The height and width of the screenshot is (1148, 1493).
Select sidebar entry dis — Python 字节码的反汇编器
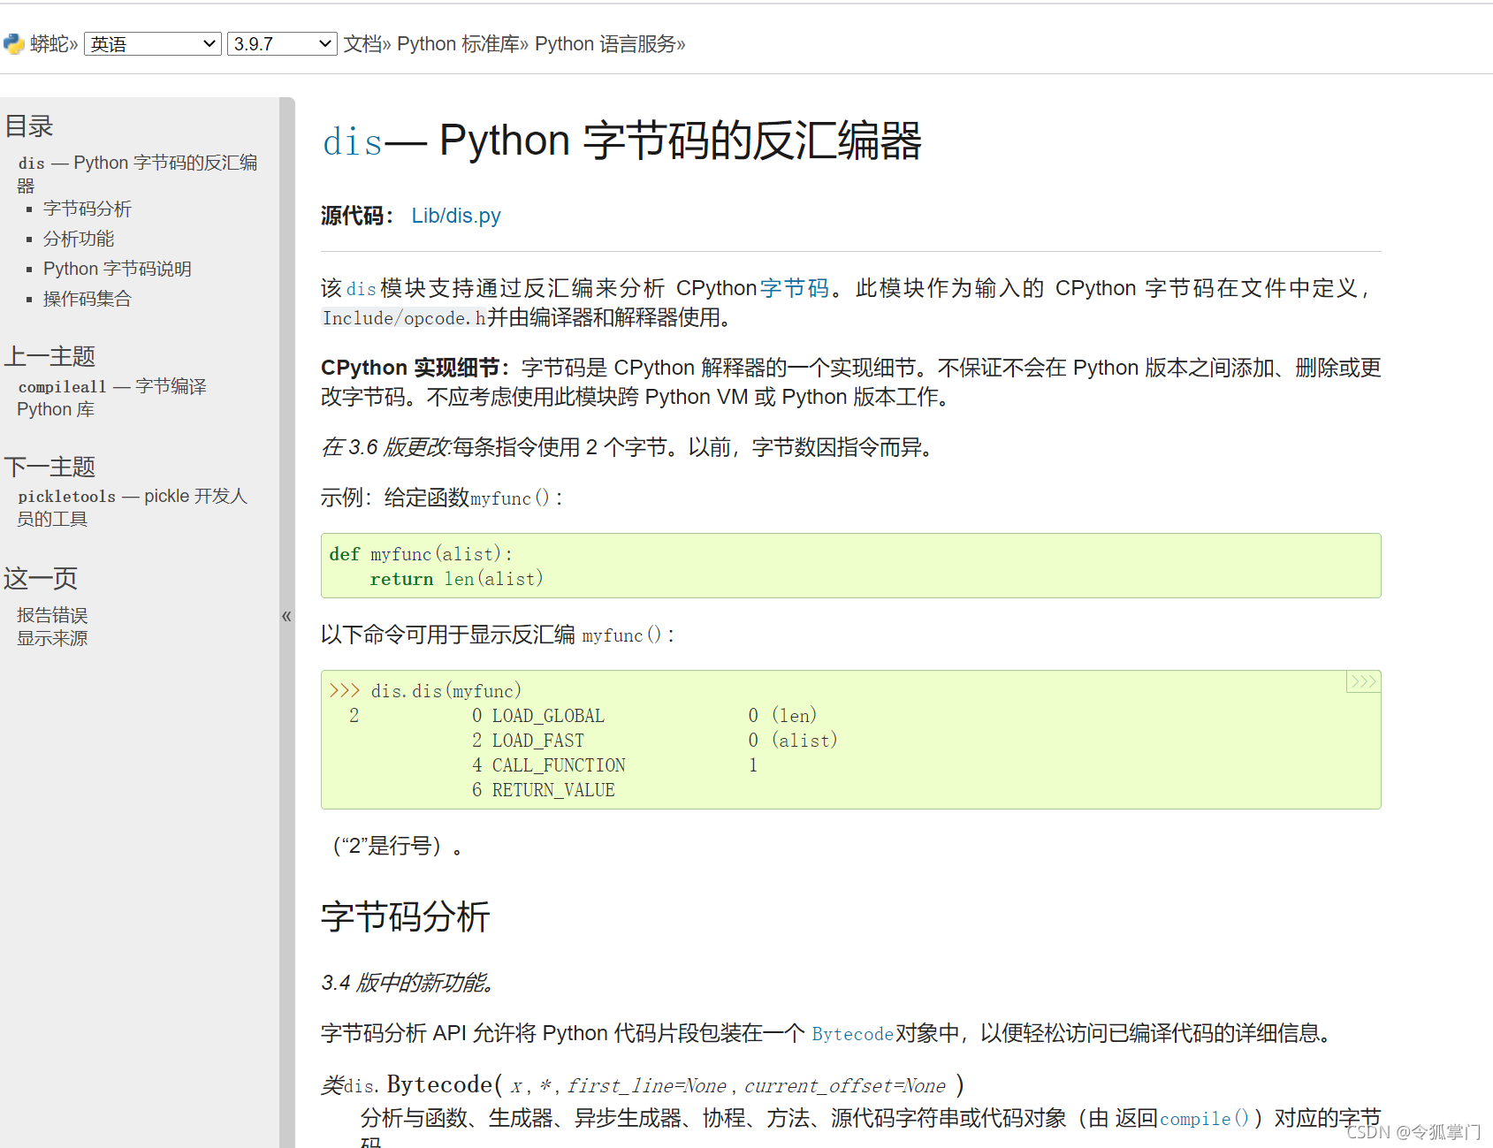pos(138,174)
